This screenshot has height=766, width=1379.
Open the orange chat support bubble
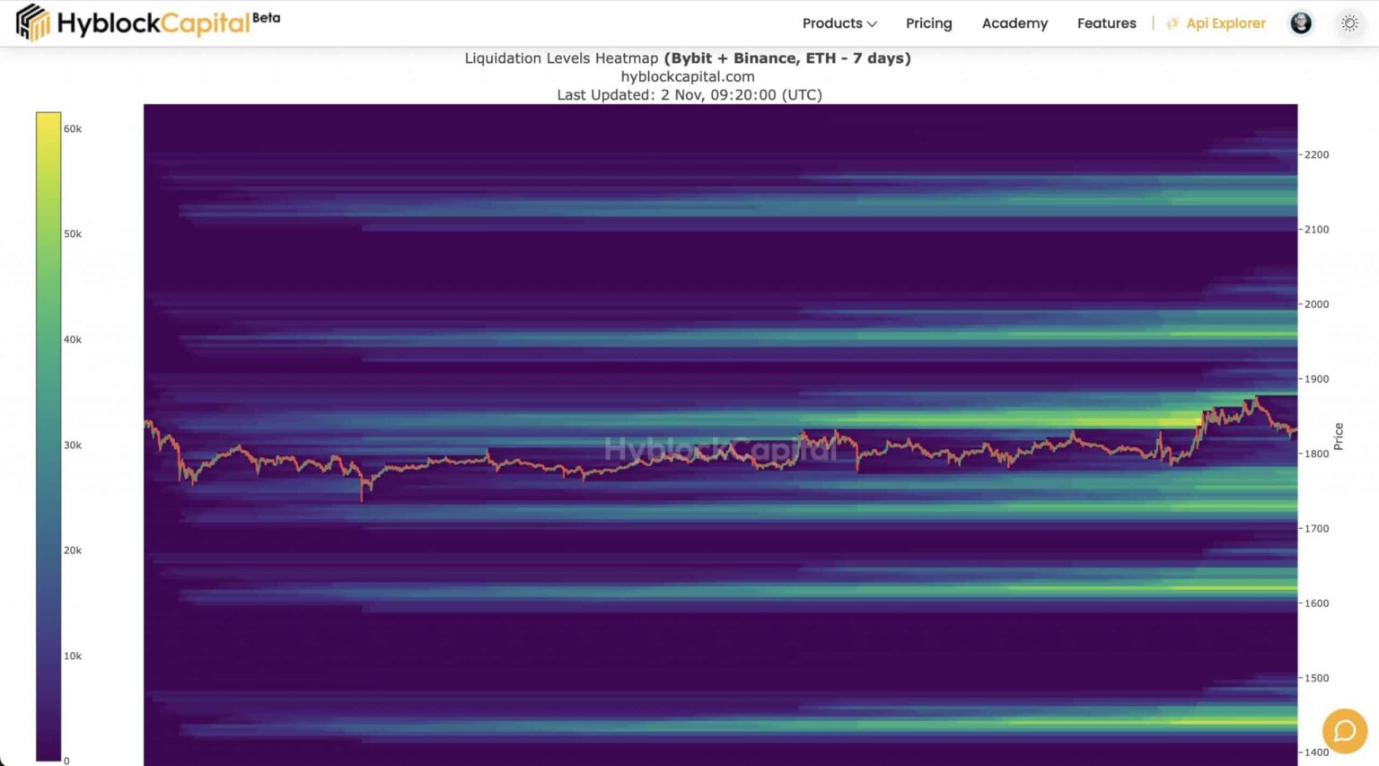click(1344, 731)
